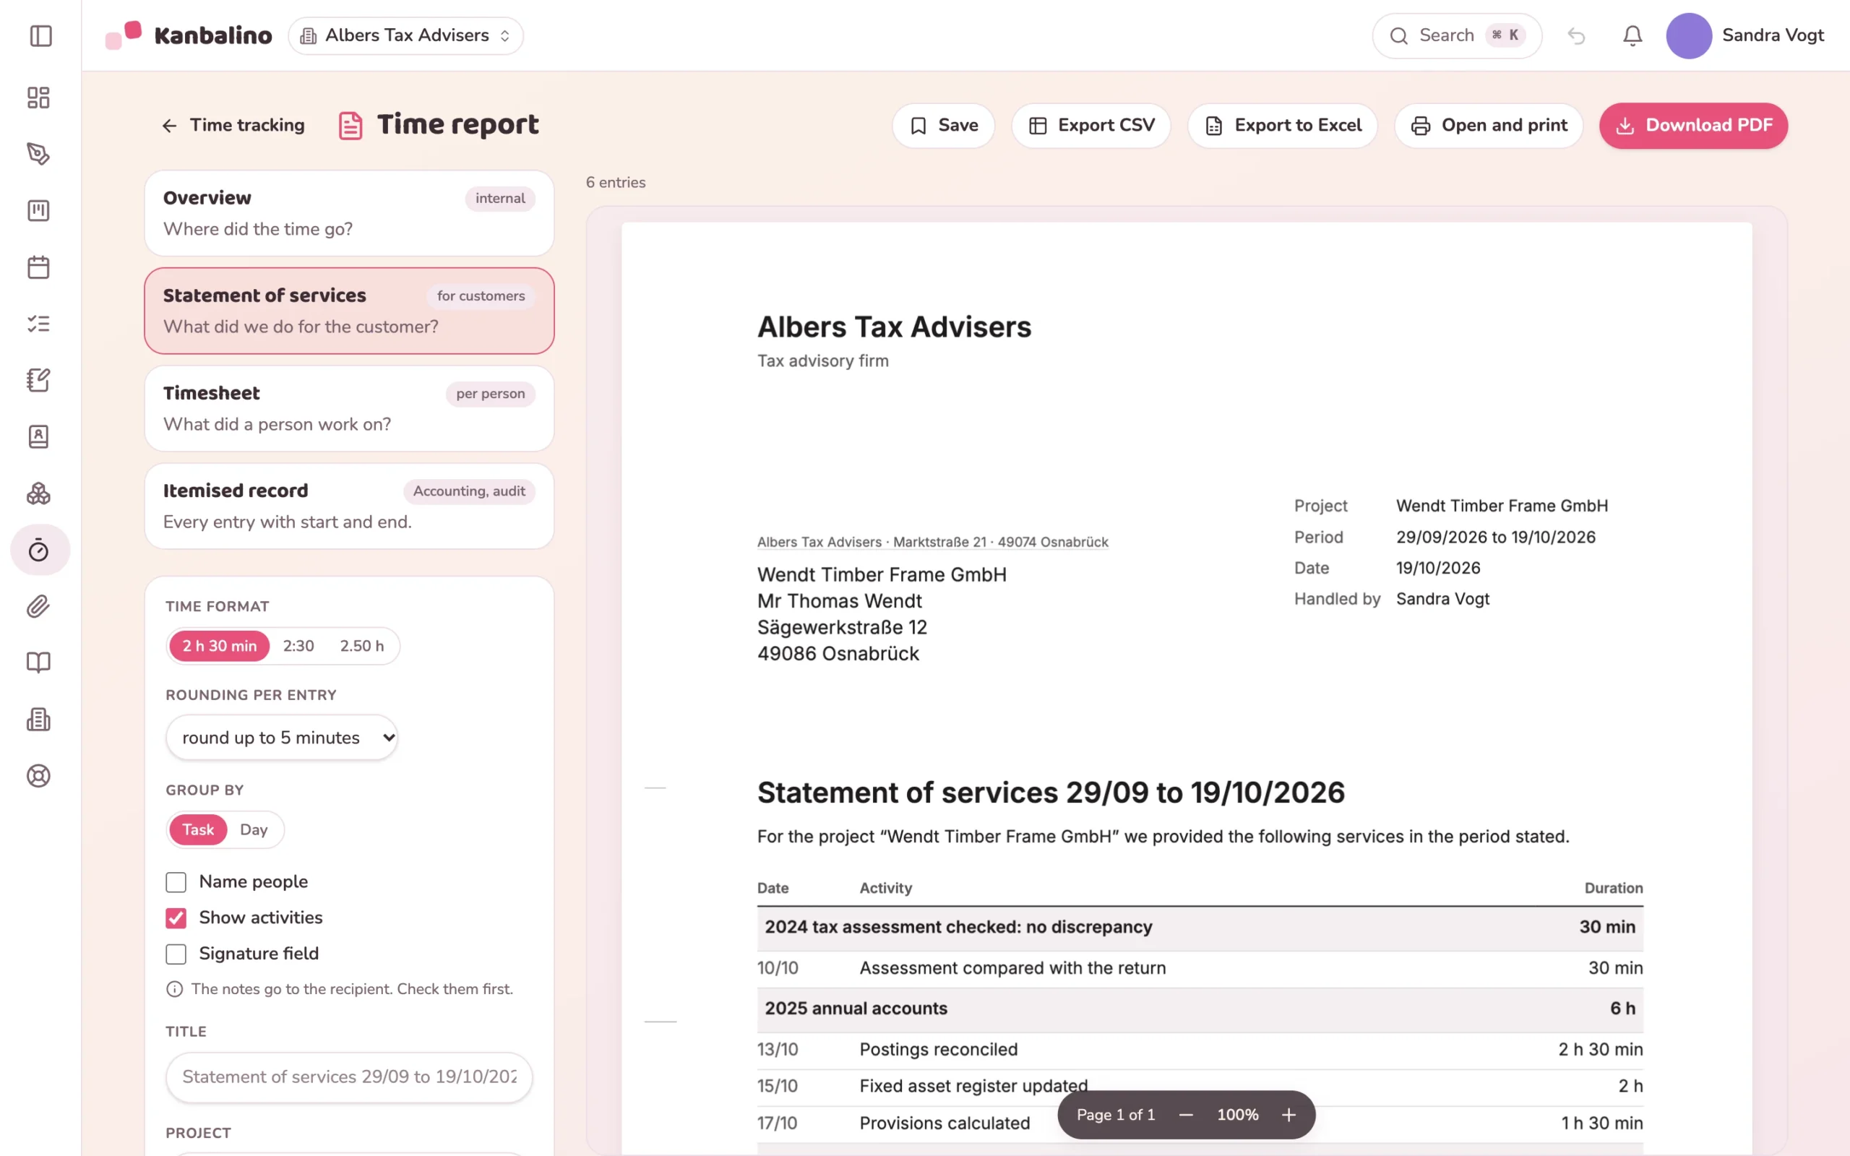Select the 2.50 h time format

[361, 646]
